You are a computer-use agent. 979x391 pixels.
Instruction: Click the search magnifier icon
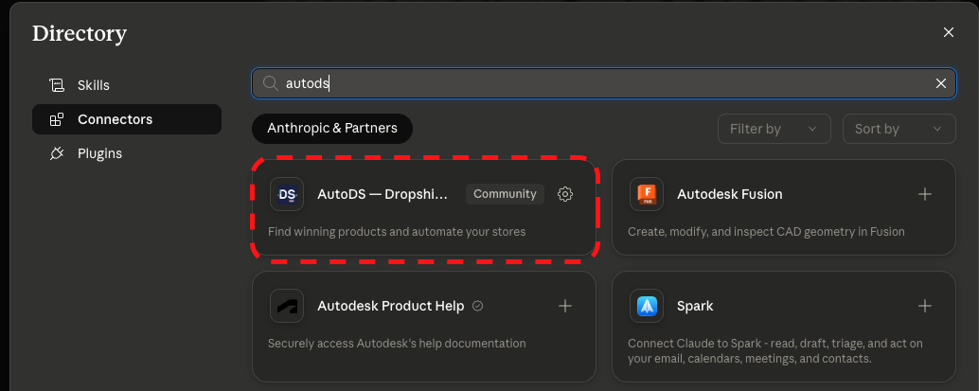(x=271, y=83)
